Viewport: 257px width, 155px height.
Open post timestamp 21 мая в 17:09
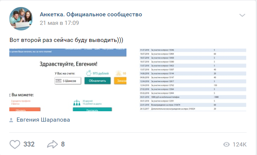click(59, 23)
